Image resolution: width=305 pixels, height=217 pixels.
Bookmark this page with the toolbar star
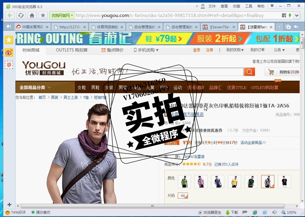(43, 15)
